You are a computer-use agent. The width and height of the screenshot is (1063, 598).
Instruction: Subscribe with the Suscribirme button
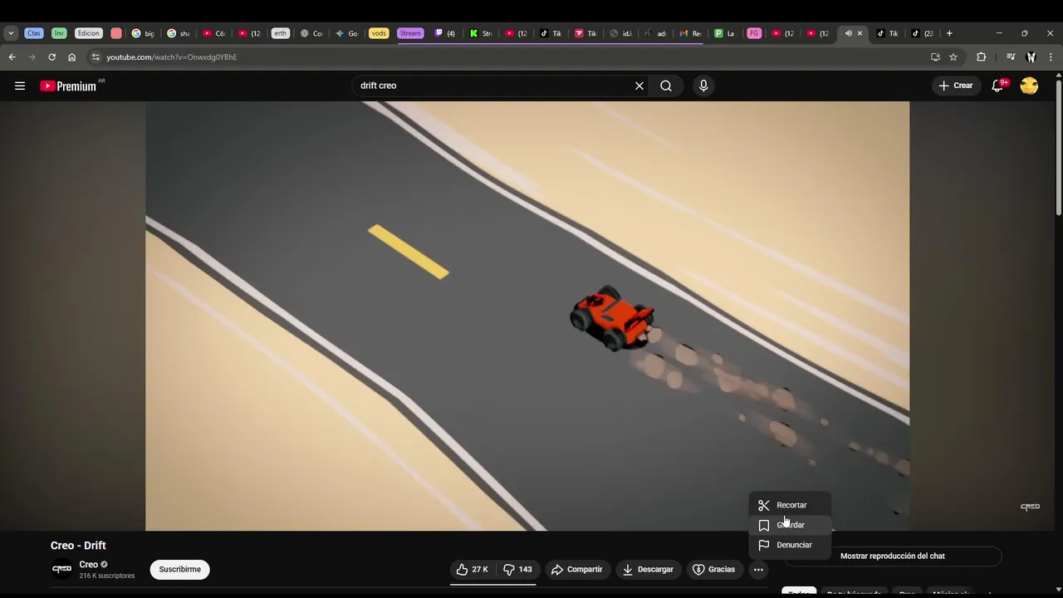pyautogui.click(x=179, y=569)
